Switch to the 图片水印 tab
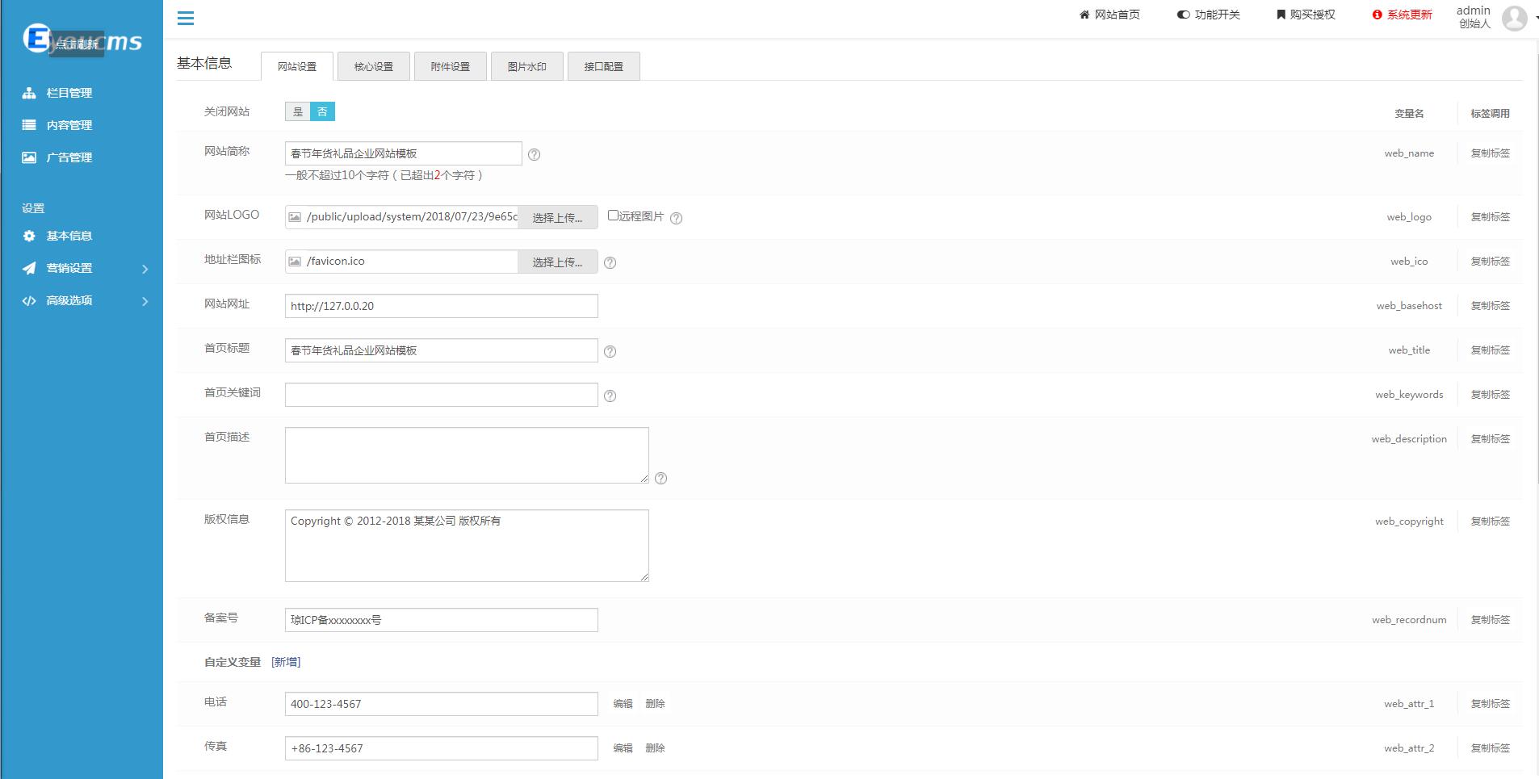 coord(526,66)
